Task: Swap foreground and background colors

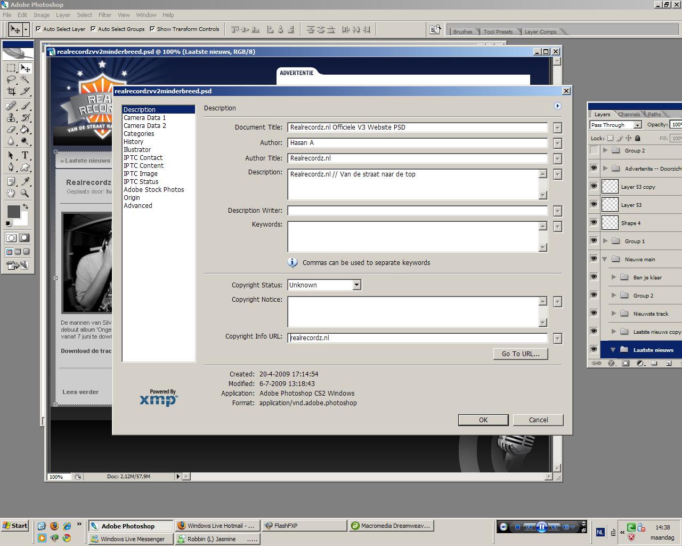Action: pos(25,206)
